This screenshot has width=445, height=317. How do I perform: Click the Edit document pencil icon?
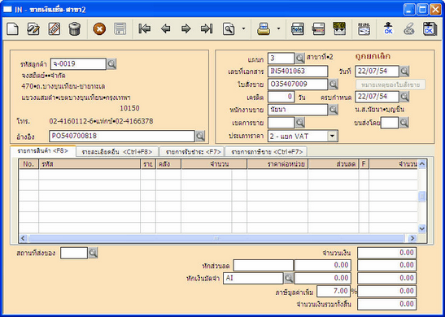tap(33, 29)
